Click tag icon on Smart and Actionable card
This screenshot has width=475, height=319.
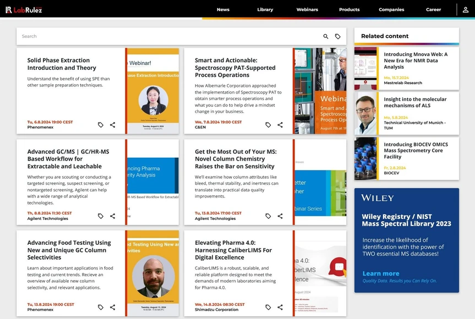[268, 125]
